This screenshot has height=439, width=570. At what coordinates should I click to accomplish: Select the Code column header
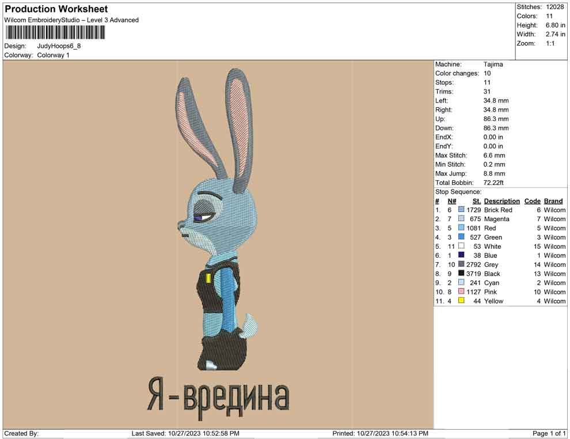coord(532,201)
